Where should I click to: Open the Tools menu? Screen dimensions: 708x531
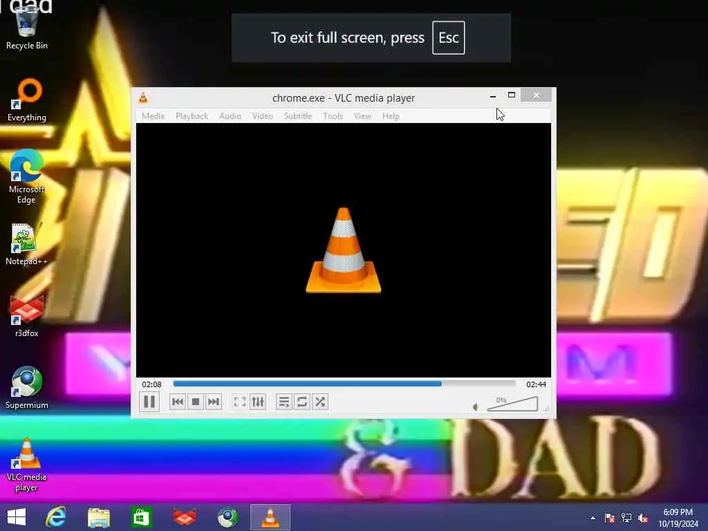point(333,116)
